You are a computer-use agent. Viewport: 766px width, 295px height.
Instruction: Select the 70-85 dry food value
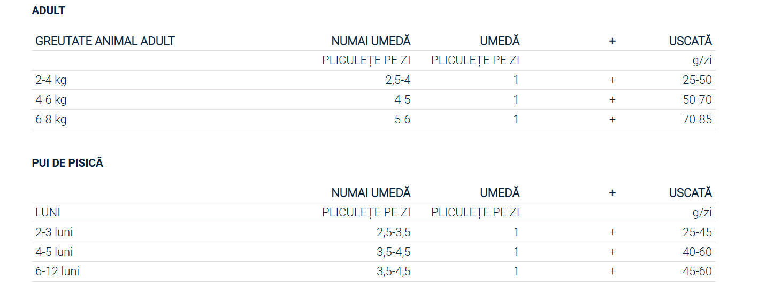click(697, 120)
